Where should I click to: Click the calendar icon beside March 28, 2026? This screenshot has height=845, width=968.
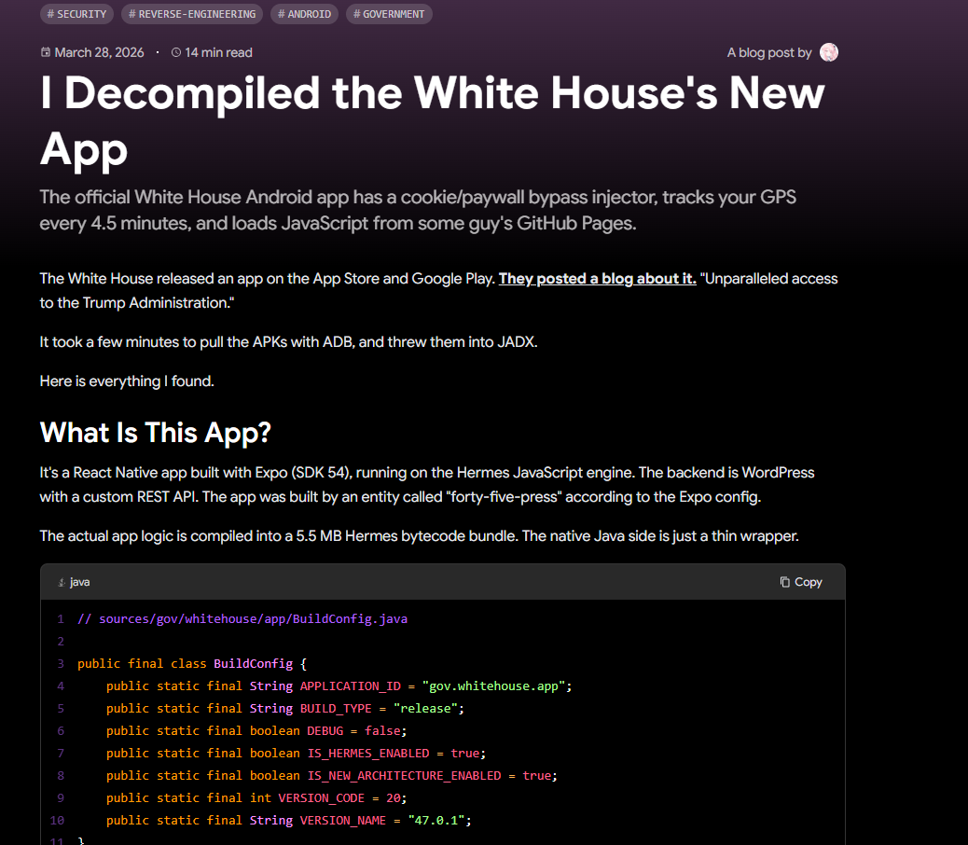click(x=46, y=52)
